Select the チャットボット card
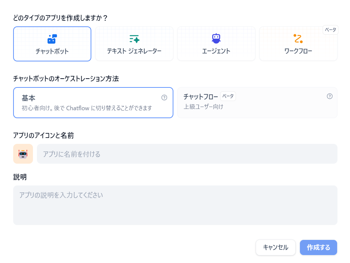 coord(52,44)
